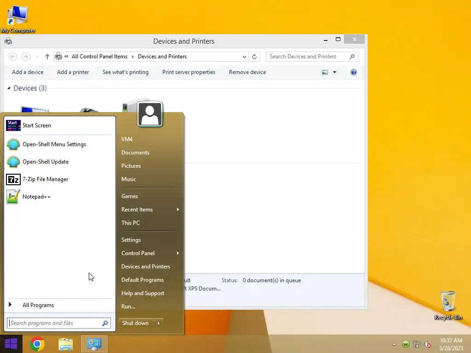Show hidden tray icons

[394, 344]
